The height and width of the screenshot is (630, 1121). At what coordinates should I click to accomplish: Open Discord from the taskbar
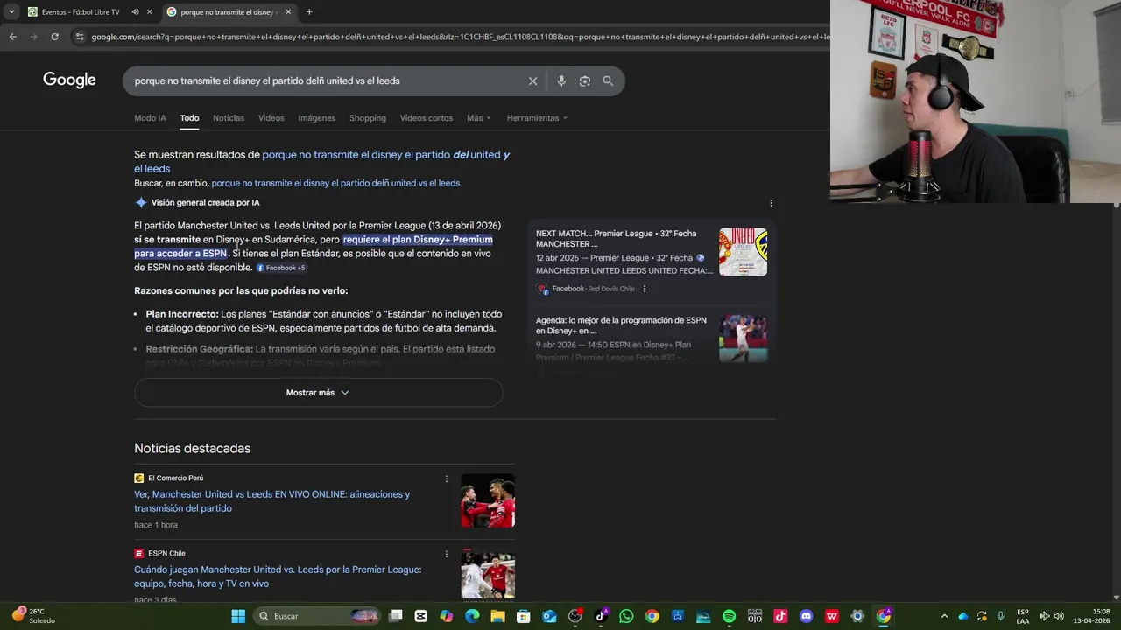coord(806,616)
